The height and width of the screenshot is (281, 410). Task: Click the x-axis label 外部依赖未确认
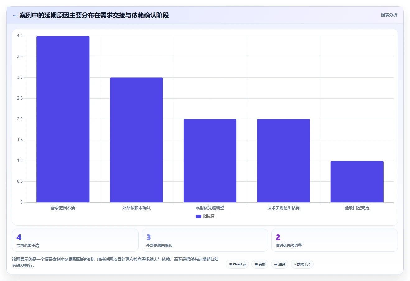pos(136,208)
